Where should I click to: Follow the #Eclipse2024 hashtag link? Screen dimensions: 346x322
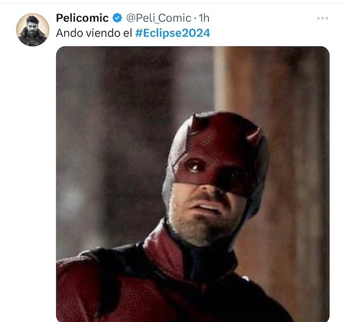point(172,33)
